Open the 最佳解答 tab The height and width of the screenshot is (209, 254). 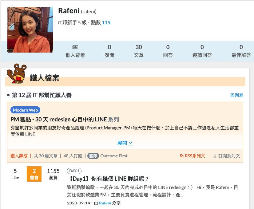coord(241,51)
